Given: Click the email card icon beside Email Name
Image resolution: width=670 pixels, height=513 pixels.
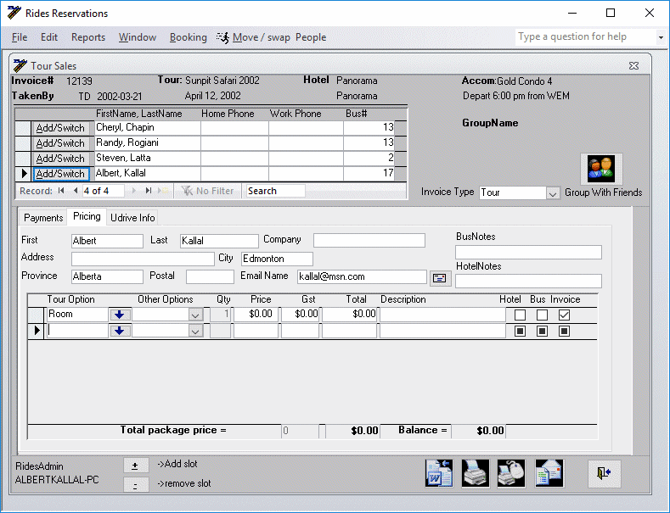Looking at the screenshot, I should [440, 277].
